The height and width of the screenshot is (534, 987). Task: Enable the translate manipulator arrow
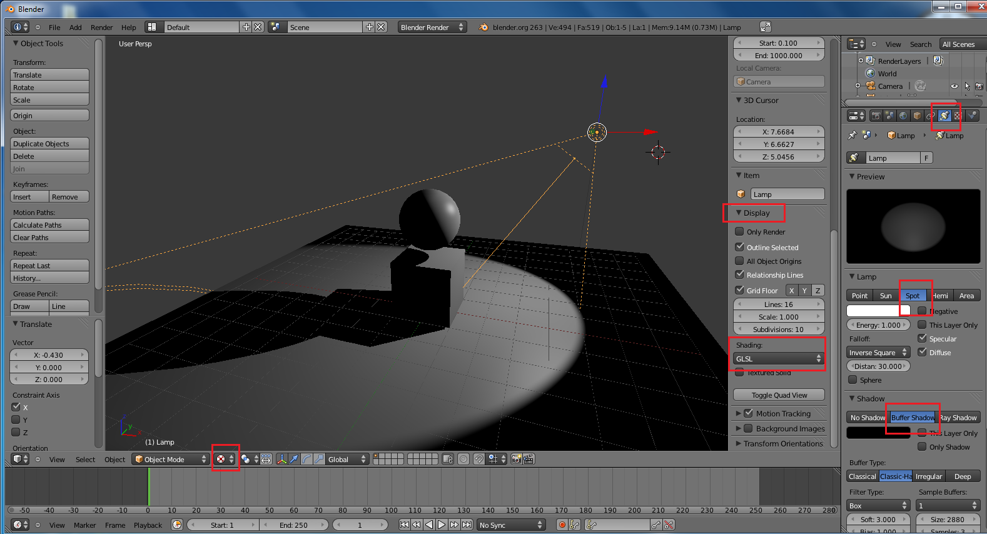294,459
